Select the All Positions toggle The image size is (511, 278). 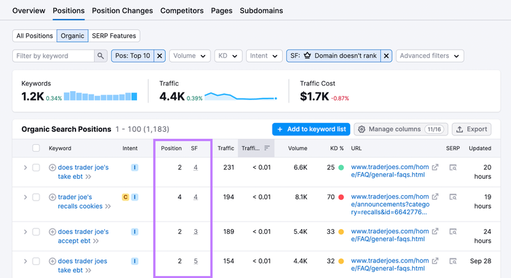pyautogui.click(x=35, y=36)
